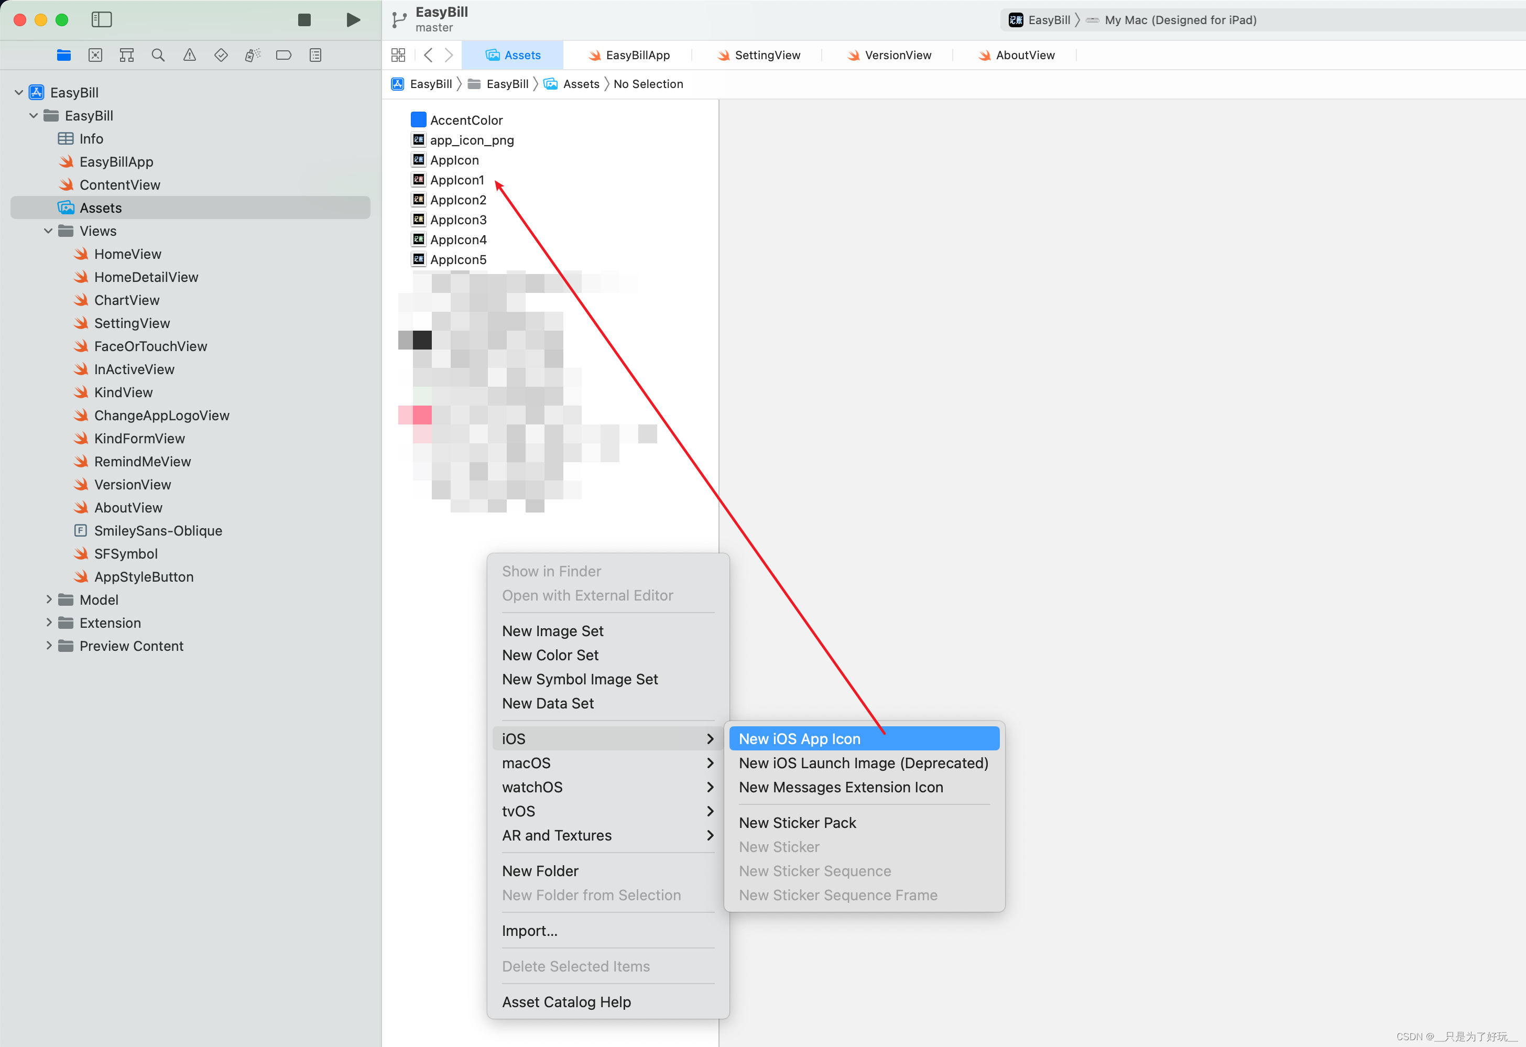1526x1047 pixels.
Task: Select Assets in the project navigator
Action: [190, 208]
